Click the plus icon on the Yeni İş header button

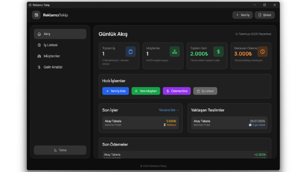pyautogui.click(x=237, y=15)
